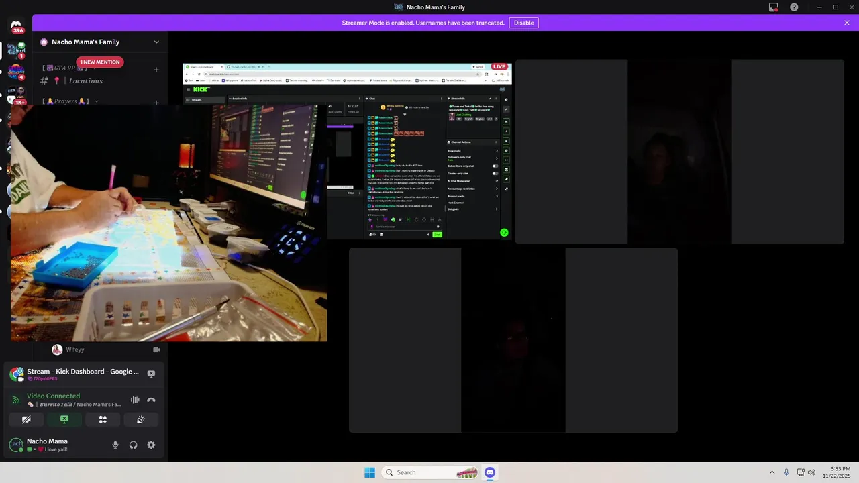859x483 pixels.
Task: Show hidden system tray icons
Action: tap(772, 472)
